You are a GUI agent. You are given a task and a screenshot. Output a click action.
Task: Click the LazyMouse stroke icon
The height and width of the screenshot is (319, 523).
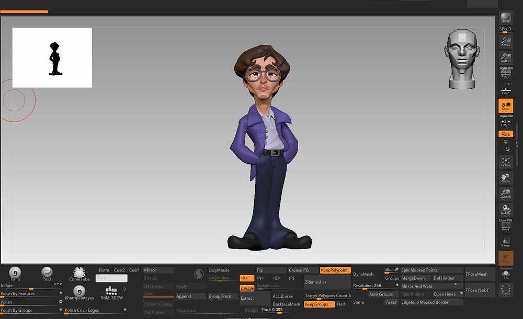tap(199, 274)
